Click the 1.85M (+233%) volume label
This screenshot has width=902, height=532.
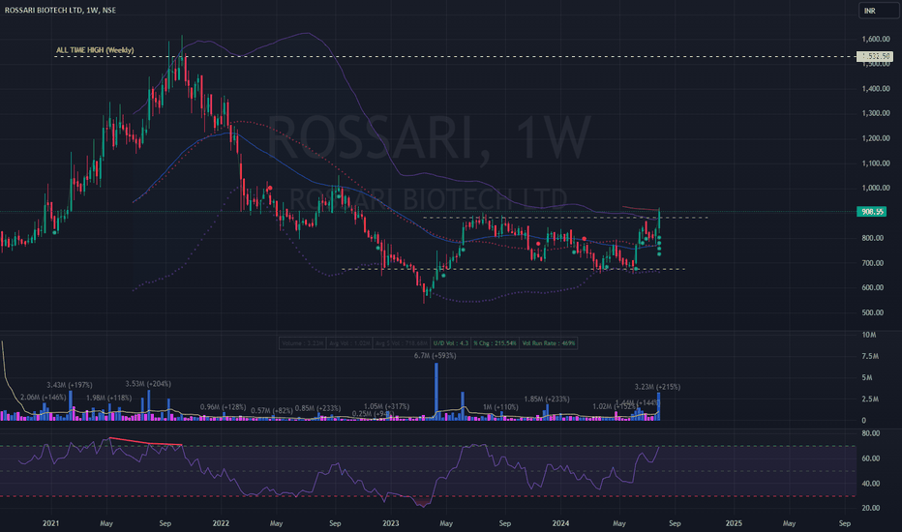547,399
